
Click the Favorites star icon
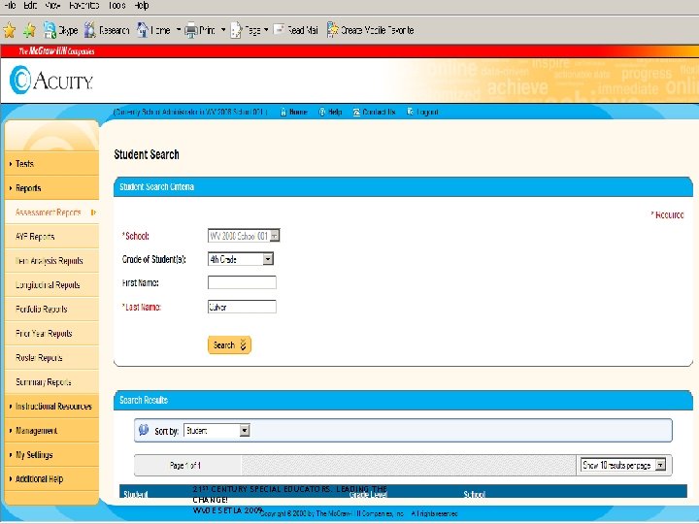click(10, 30)
